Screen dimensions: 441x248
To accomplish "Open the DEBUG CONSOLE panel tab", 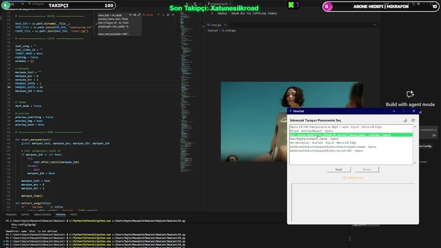I will [x=42, y=215].
